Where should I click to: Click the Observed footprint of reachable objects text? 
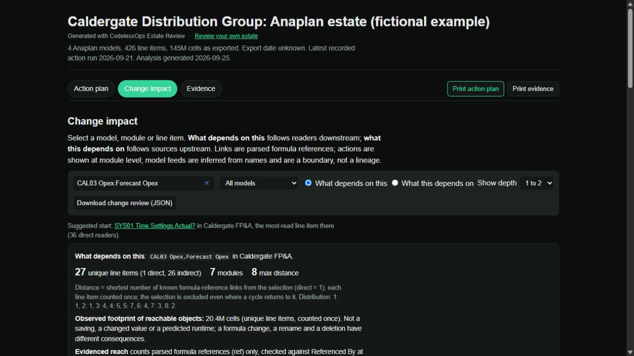point(139,318)
